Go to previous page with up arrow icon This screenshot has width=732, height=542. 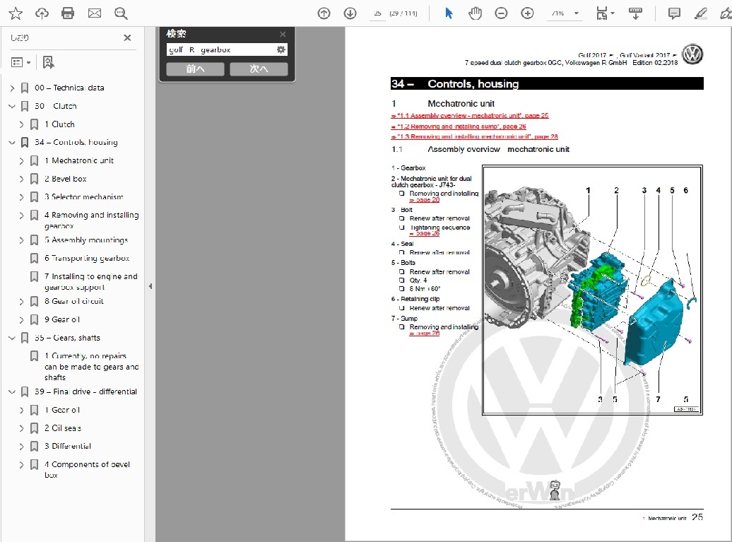coord(324,13)
